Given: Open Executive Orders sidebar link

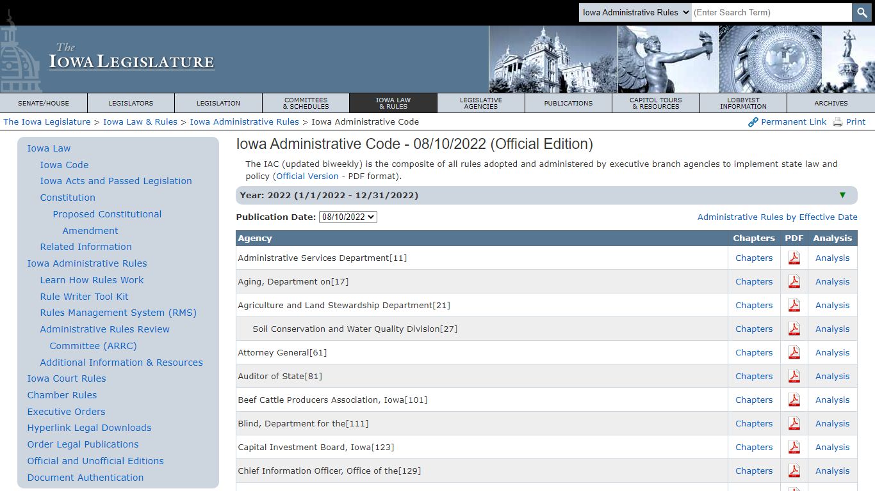Looking at the screenshot, I should (x=66, y=412).
